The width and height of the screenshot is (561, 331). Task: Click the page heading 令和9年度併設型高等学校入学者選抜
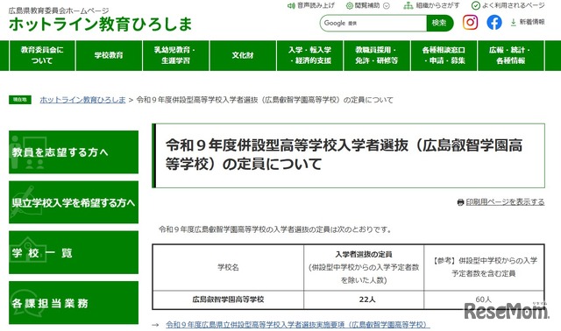(x=344, y=155)
